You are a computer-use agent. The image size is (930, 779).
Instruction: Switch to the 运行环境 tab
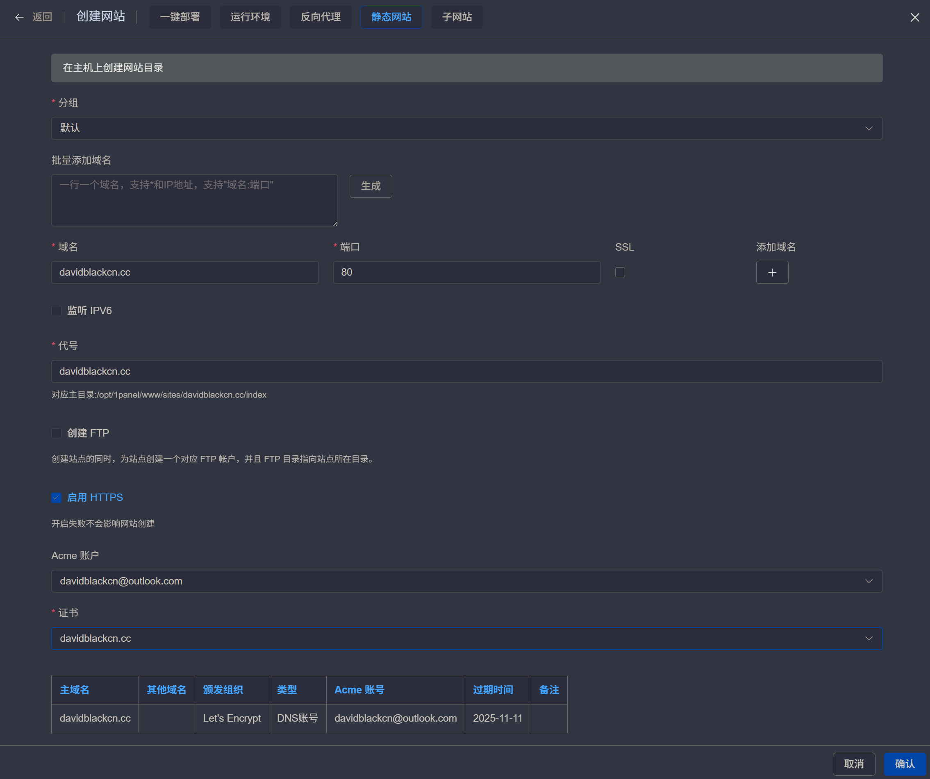coord(250,17)
